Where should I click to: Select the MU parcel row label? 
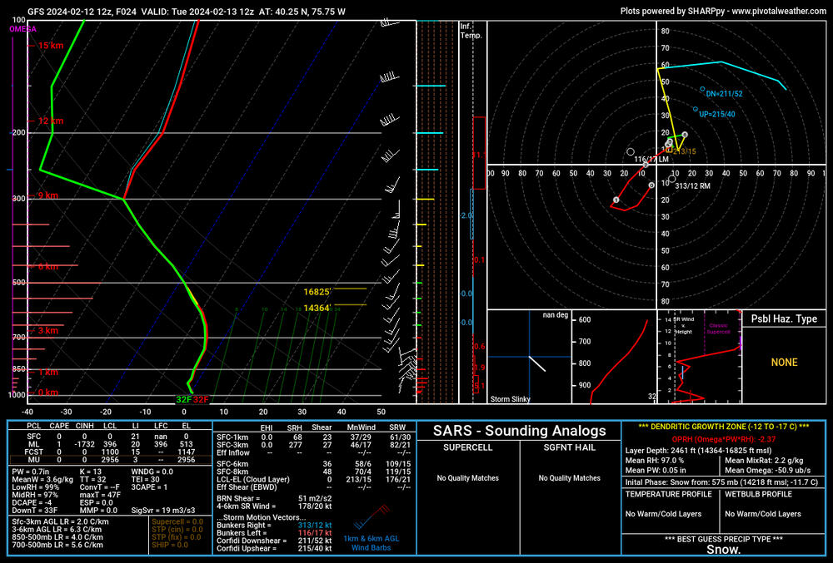pyautogui.click(x=34, y=460)
